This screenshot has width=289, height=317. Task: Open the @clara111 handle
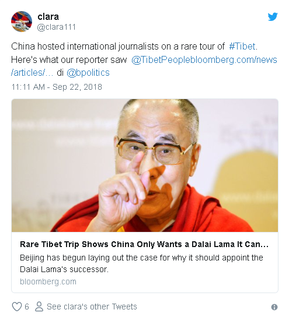56,27
